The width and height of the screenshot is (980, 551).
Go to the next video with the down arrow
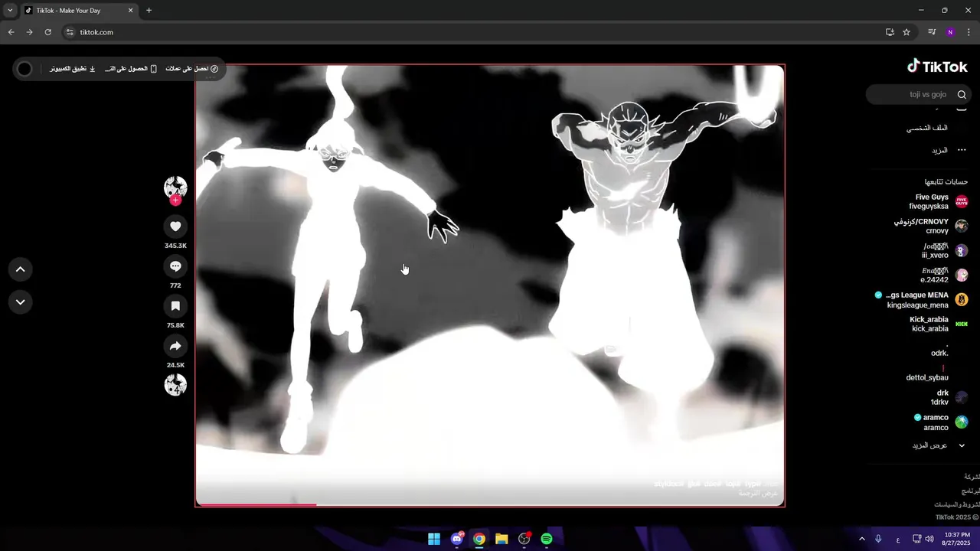(21, 302)
